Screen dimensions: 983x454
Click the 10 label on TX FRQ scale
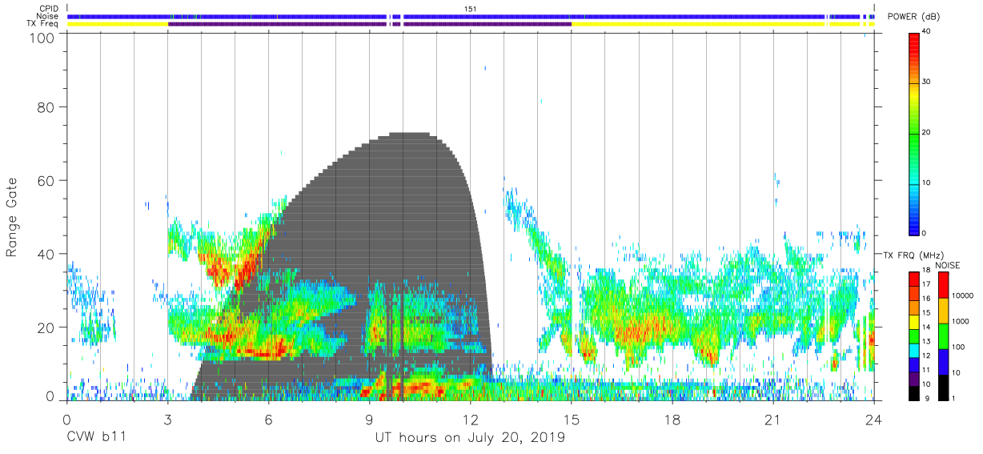click(927, 384)
